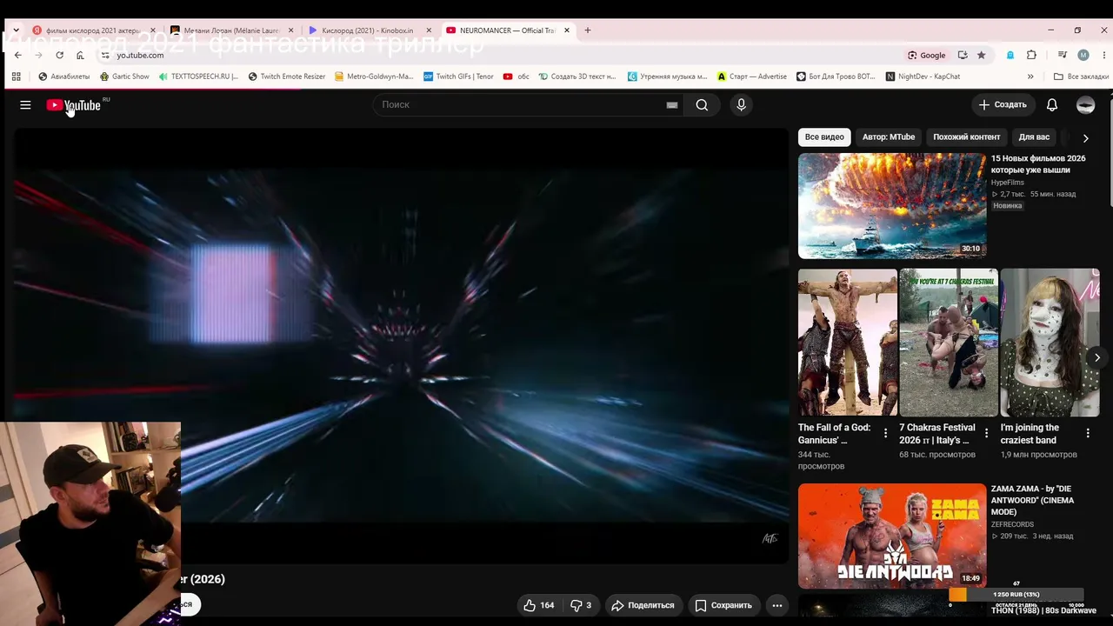
Task: Show more bookmarks with the overflow chevron
Action: [x=1030, y=77]
